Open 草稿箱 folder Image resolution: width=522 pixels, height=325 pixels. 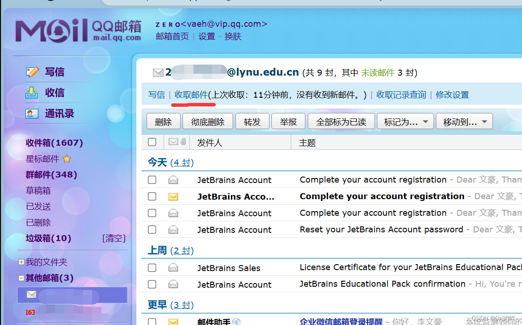pyautogui.click(x=38, y=191)
